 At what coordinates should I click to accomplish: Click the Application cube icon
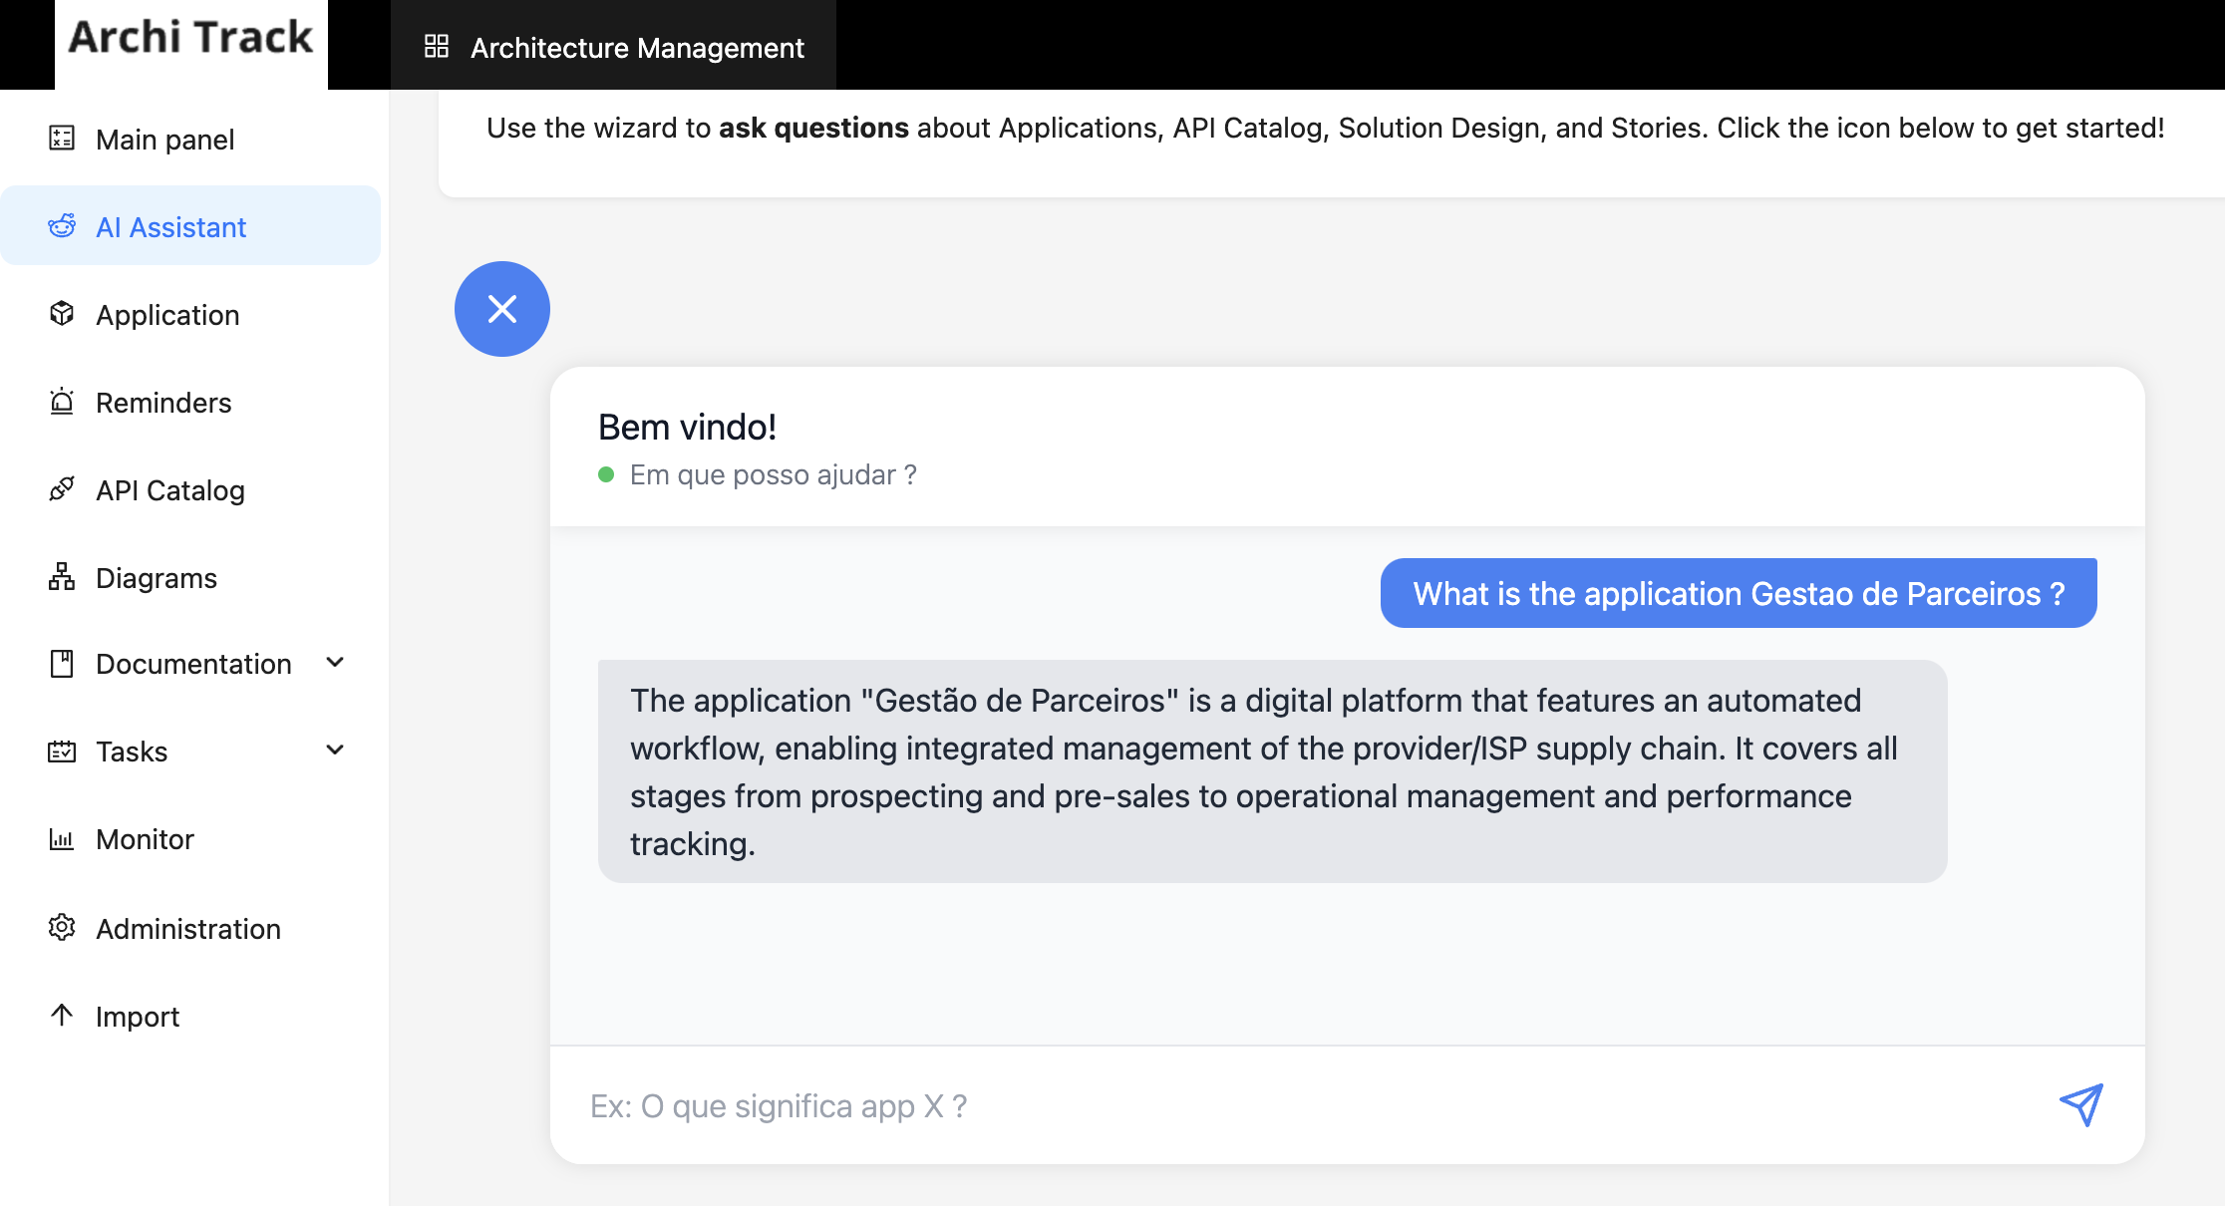point(62,314)
